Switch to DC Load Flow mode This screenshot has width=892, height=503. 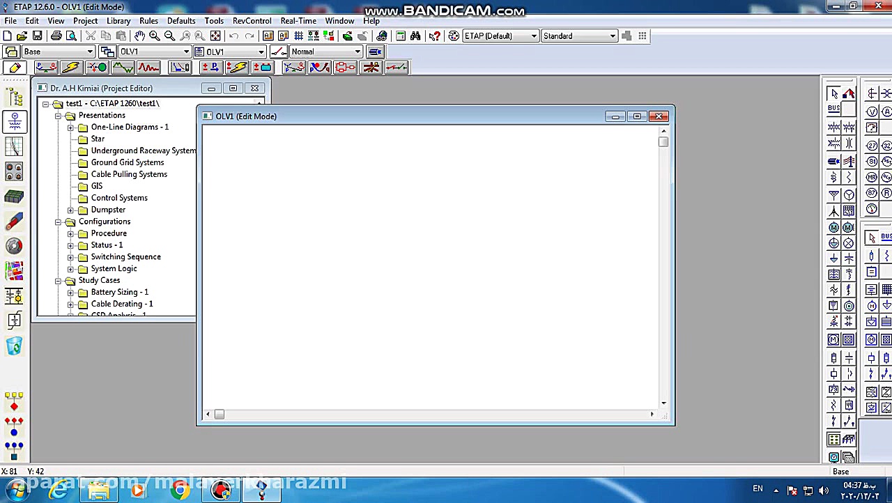[210, 68]
